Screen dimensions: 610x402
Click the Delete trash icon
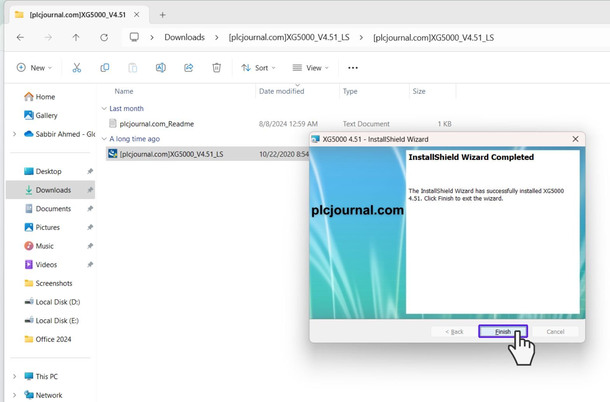[217, 68]
